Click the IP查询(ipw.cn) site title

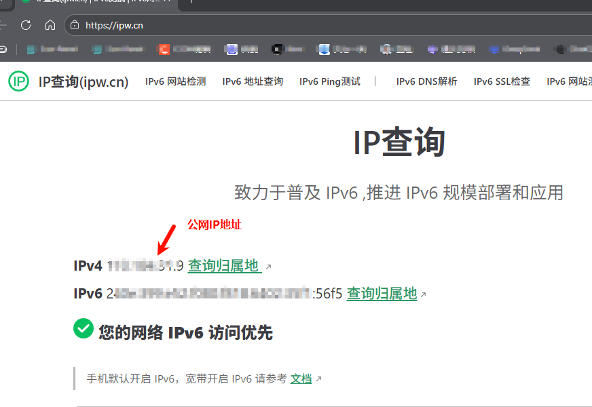click(84, 82)
